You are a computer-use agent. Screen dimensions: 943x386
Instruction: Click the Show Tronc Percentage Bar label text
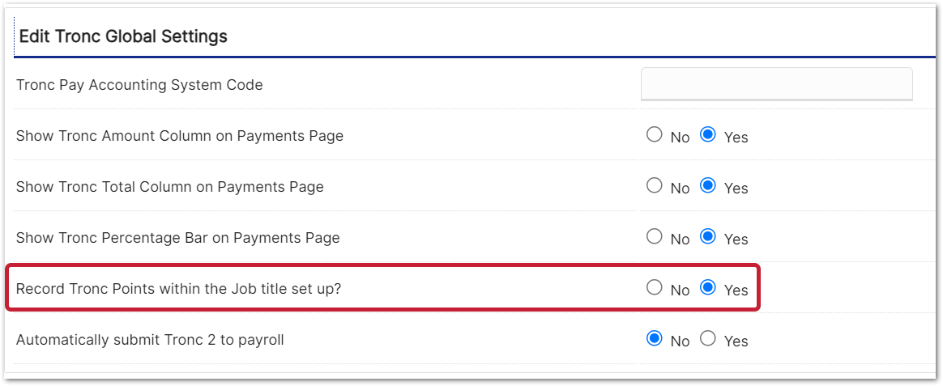click(x=178, y=238)
